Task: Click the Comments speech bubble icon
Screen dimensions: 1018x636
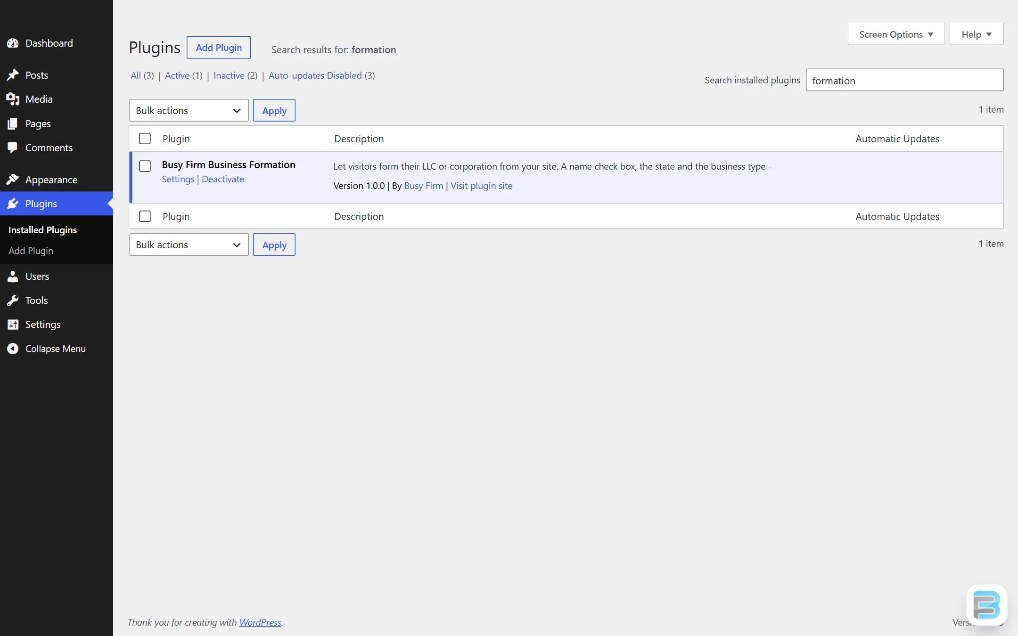Action: (13, 147)
